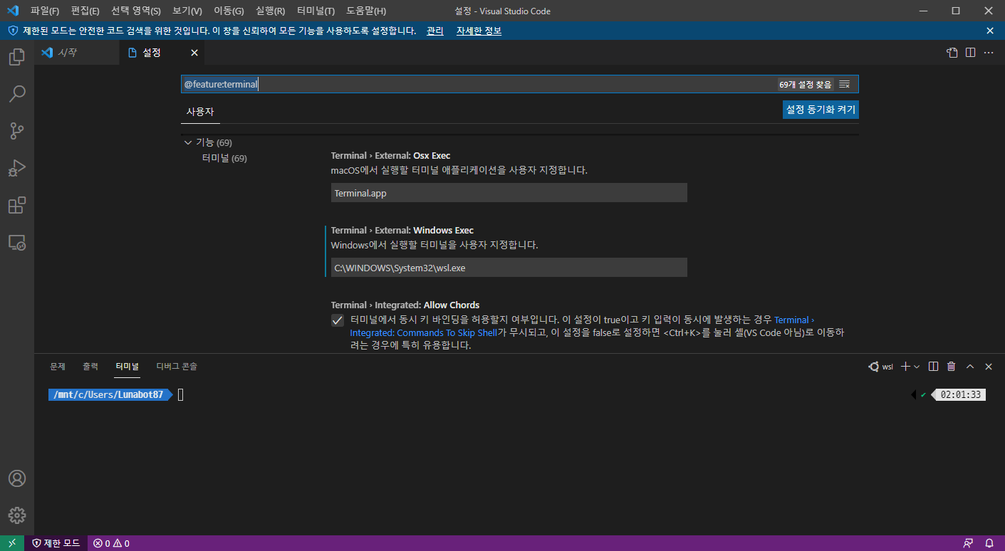Open the Search view in activity bar
Screen dimensions: 1005x551
(17, 94)
